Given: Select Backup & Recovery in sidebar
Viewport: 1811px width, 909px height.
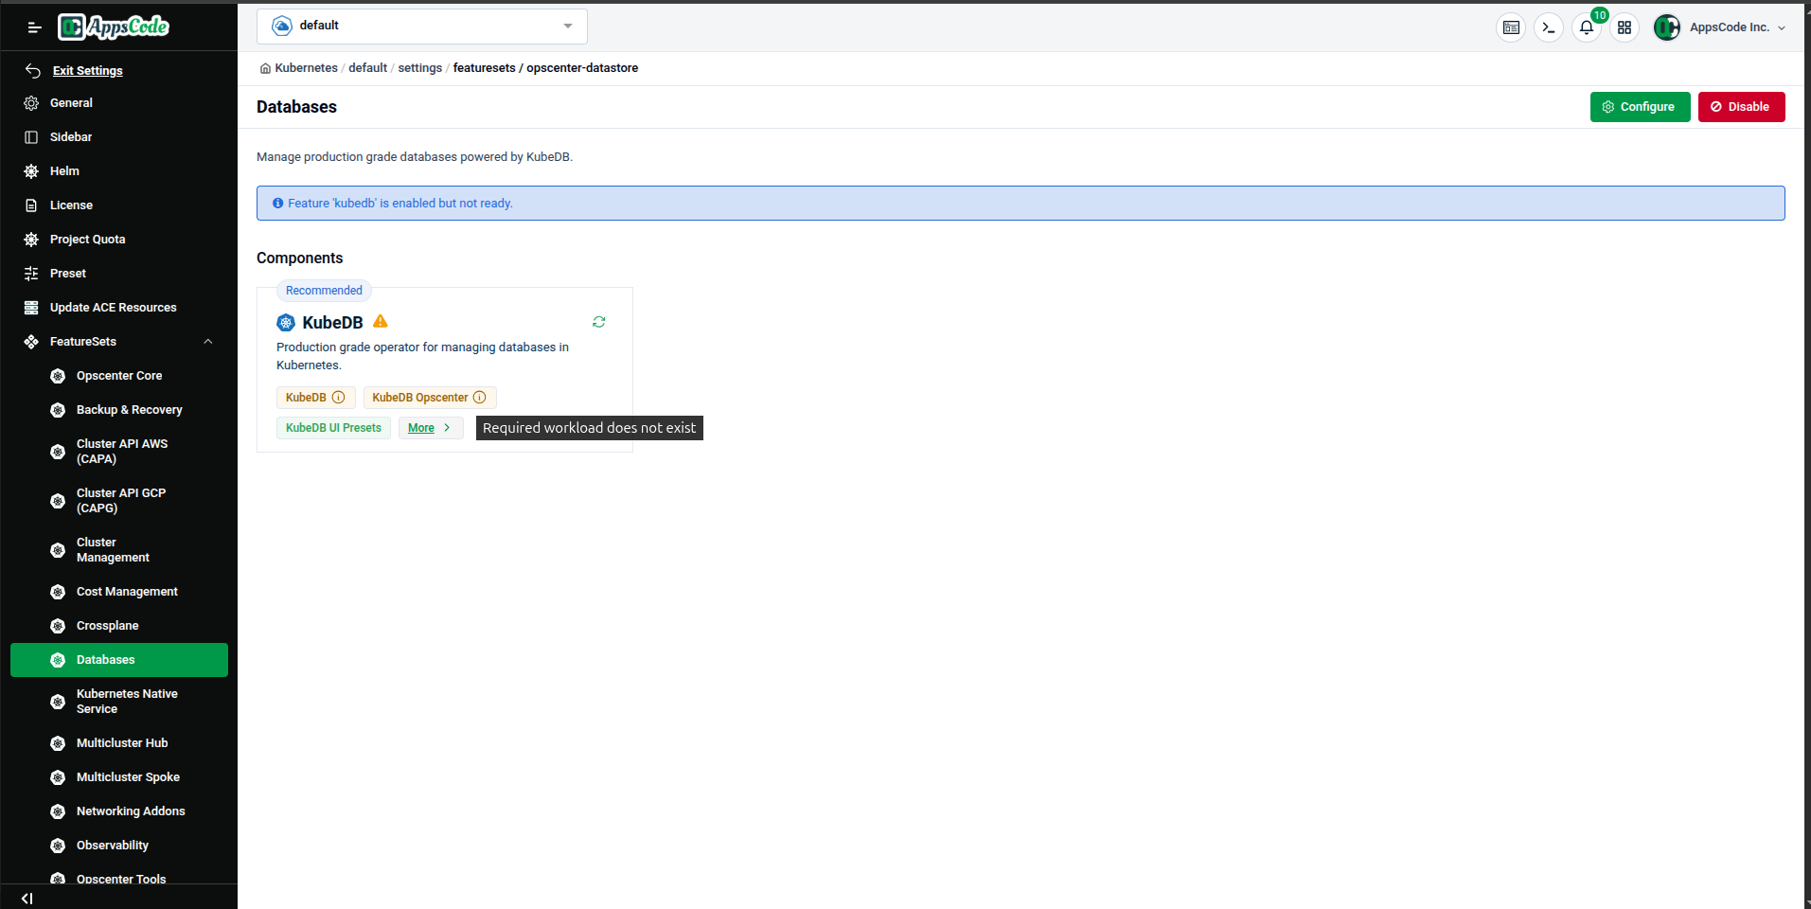Looking at the screenshot, I should tap(129, 409).
